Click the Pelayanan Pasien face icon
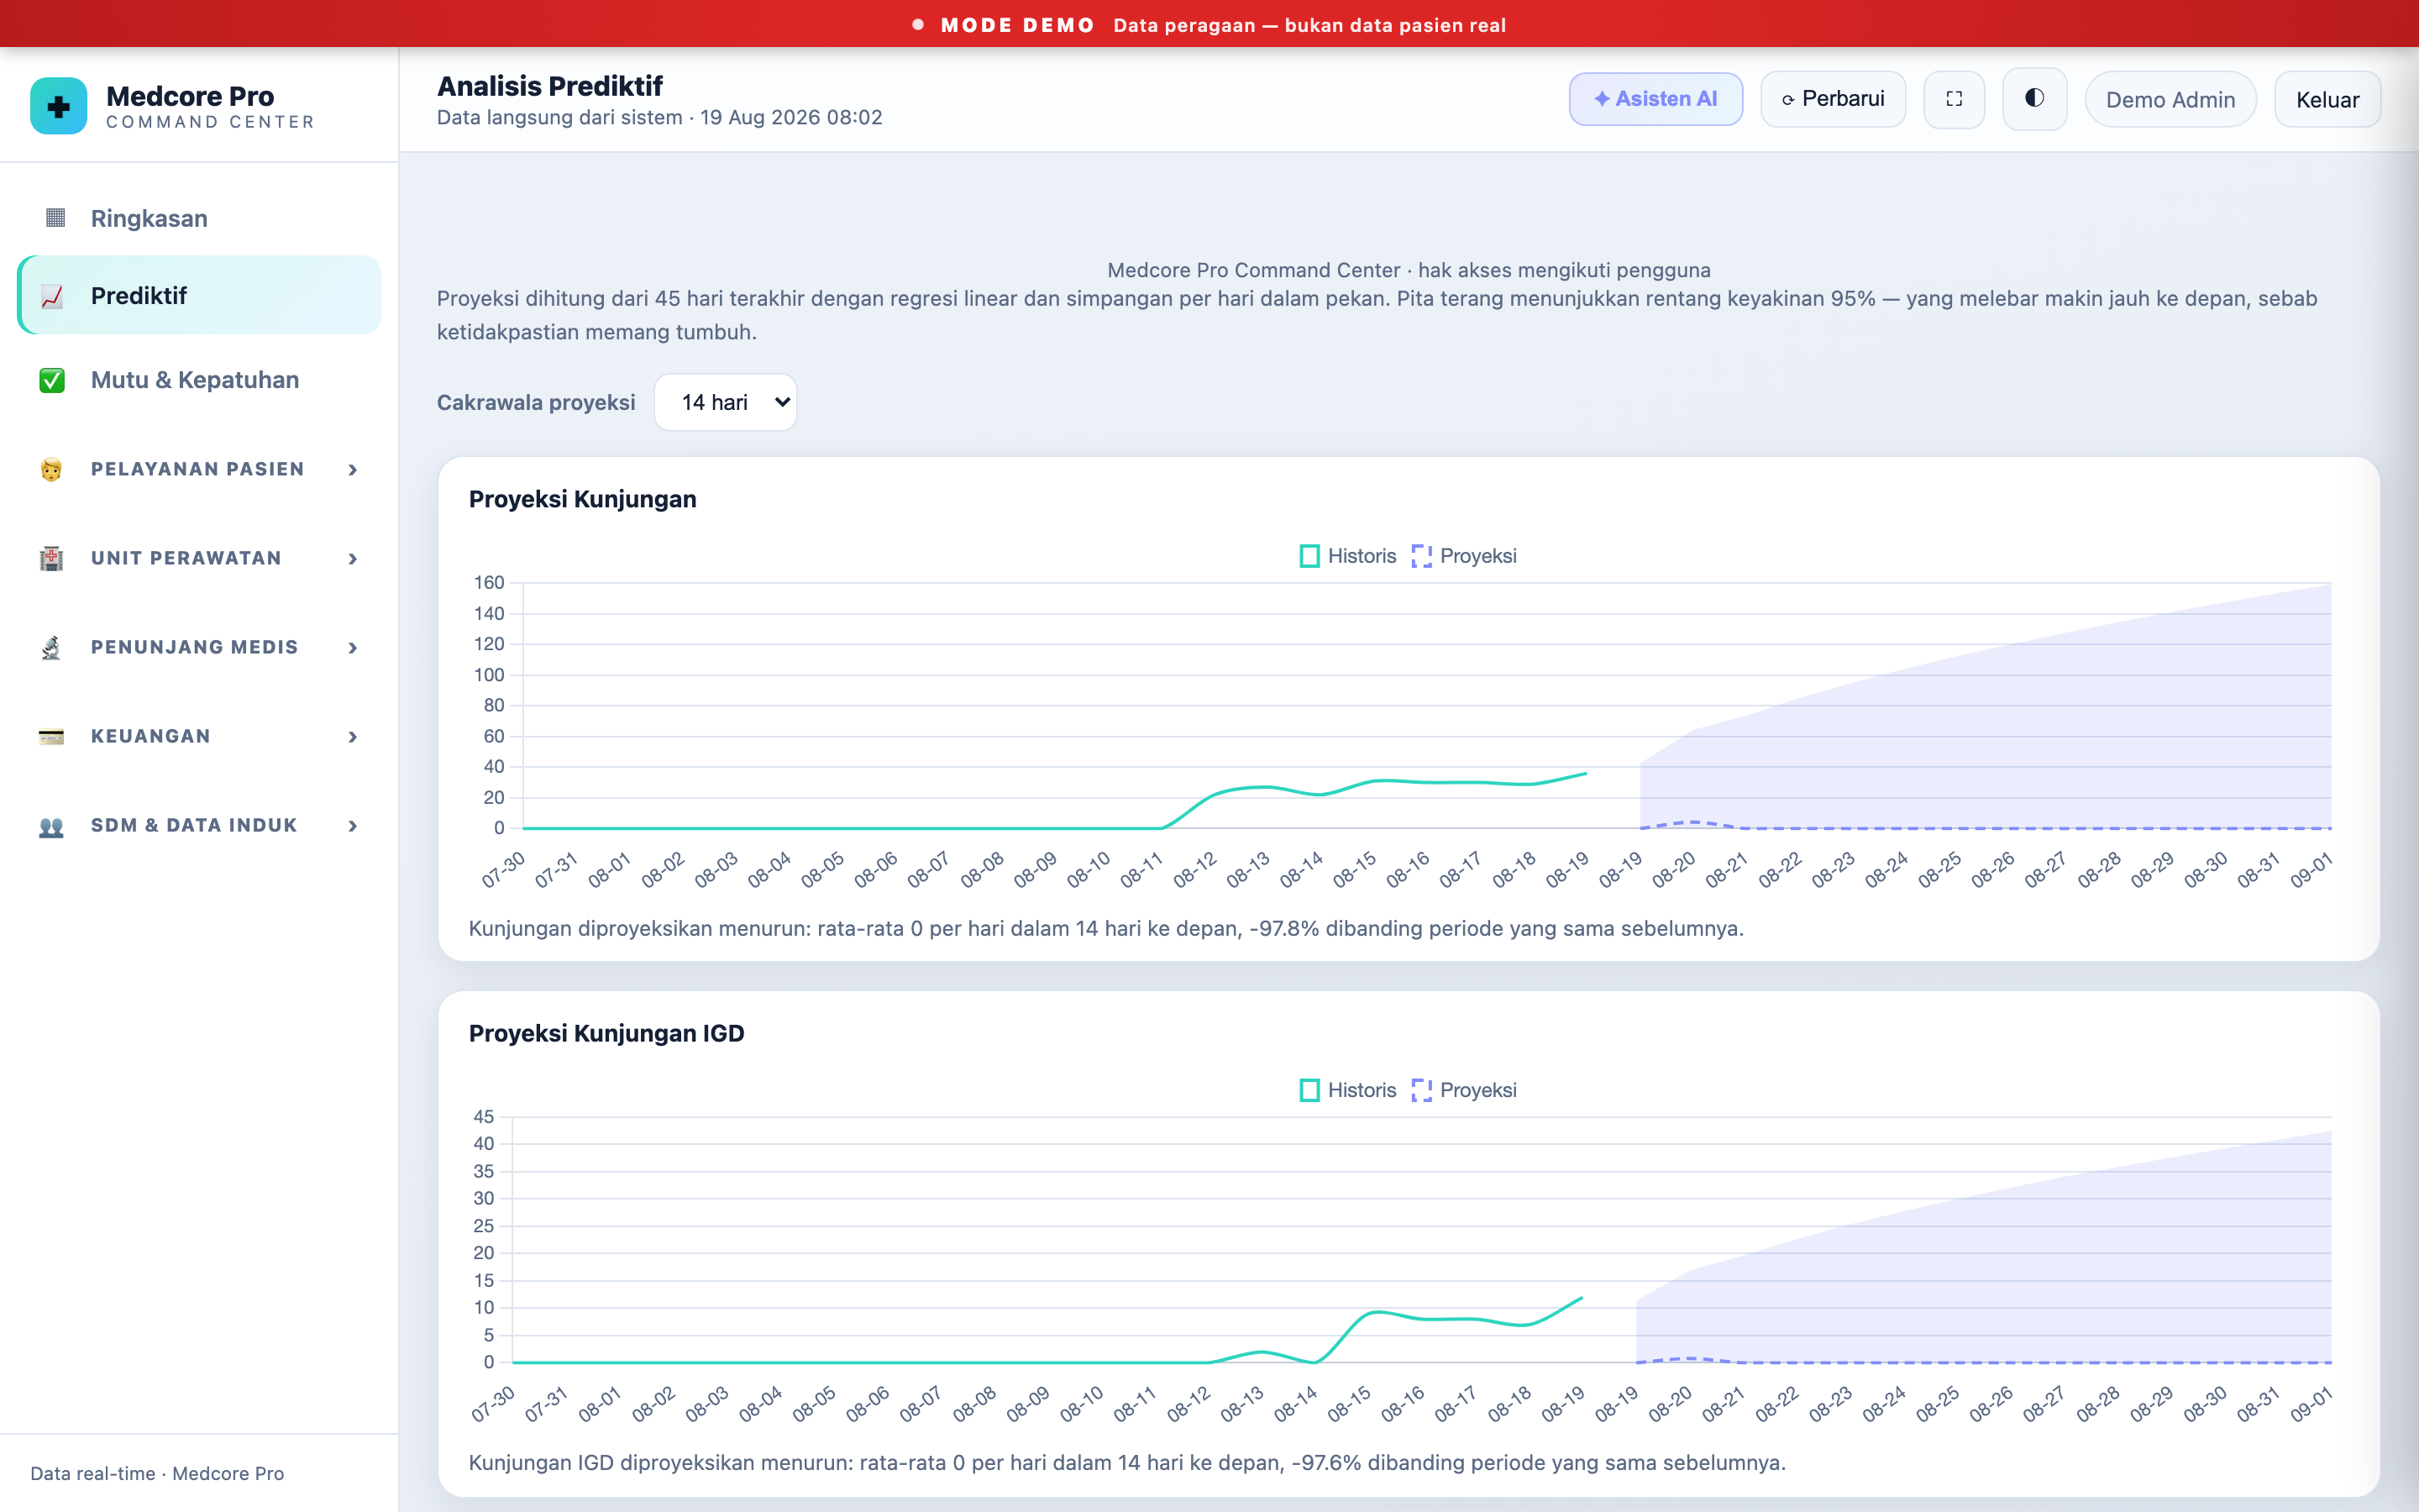The height and width of the screenshot is (1512, 2419). pyautogui.click(x=51, y=469)
